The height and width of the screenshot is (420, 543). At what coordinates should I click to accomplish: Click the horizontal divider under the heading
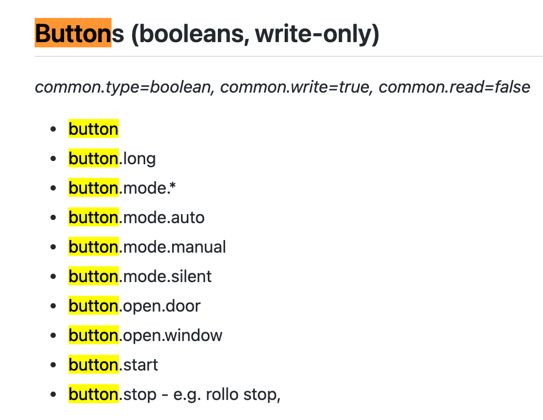click(x=289, y=56)
